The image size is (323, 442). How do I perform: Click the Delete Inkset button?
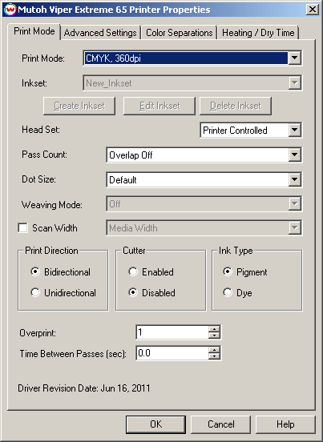point(236,106)
